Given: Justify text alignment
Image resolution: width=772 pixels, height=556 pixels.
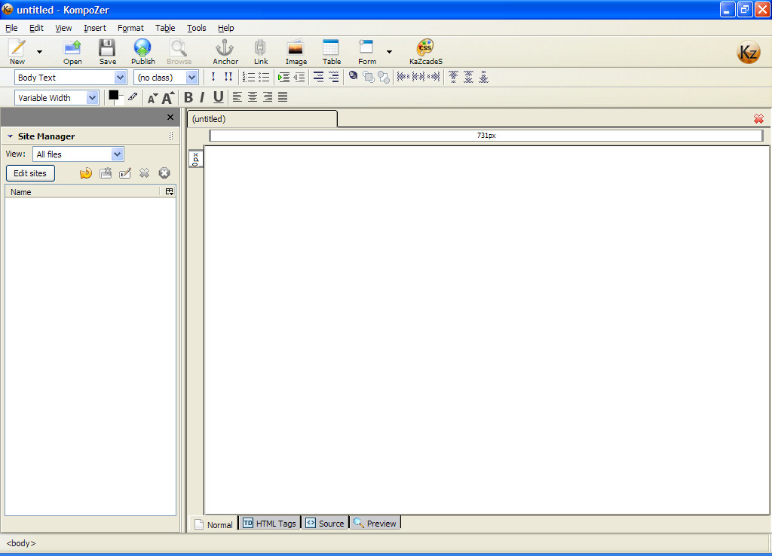Looking at the screenshot, I should (x=283, y=97).
